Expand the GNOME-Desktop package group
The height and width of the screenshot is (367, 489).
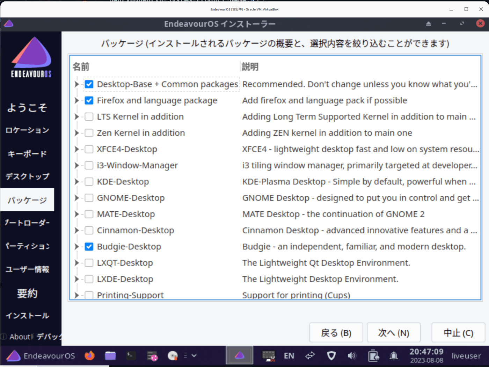76,198
